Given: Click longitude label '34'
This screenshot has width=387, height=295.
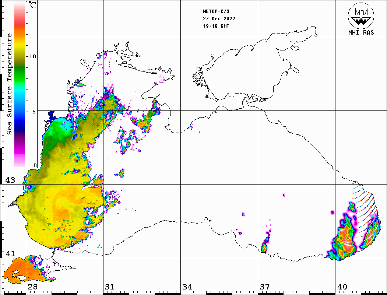Looking at the screenshot, I should (x=187, y=287).
